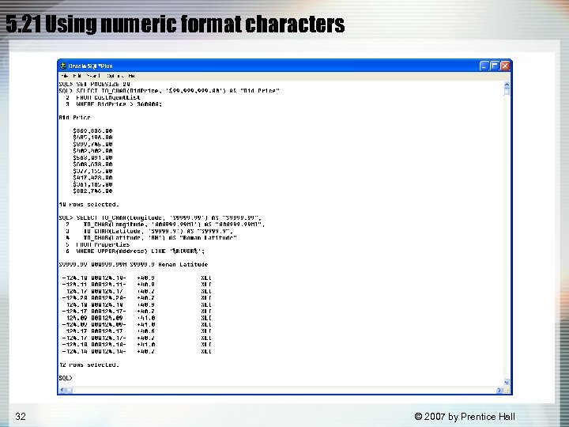This screenshot has height=427, width=569.
Task: Click the 'SET PAGESIZE 20' command line
Action: (94, 84)
